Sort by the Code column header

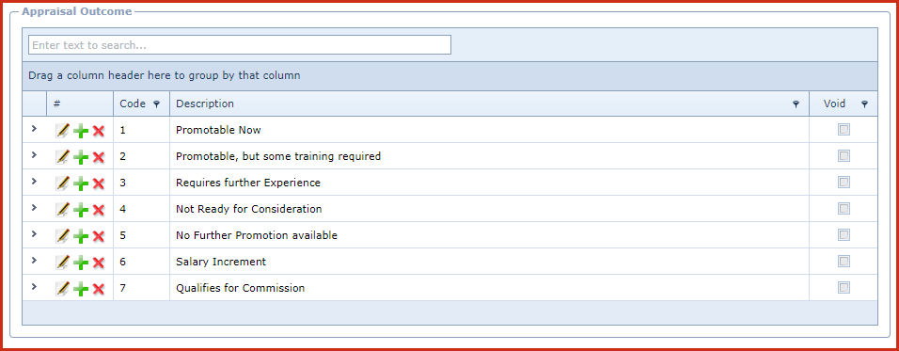(x=133, y=104)
